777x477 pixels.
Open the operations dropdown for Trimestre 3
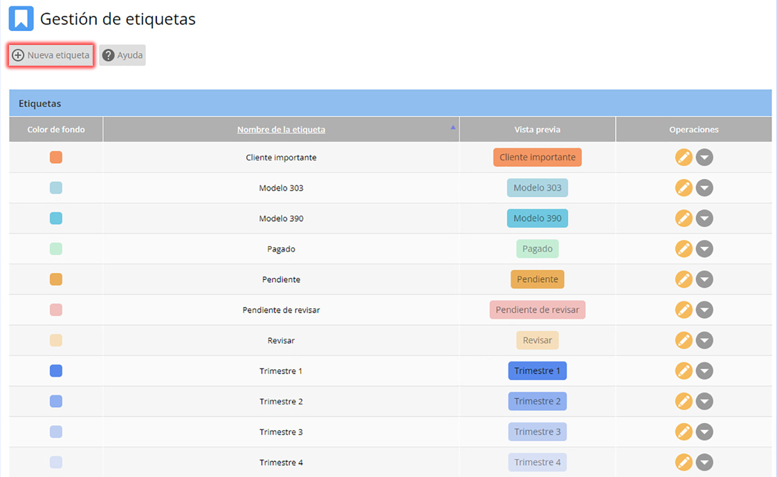pos(704,432)
